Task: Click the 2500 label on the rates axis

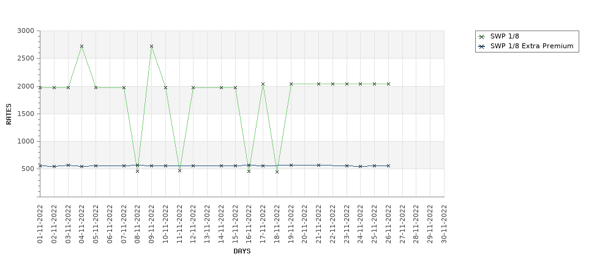Action: 26,59
